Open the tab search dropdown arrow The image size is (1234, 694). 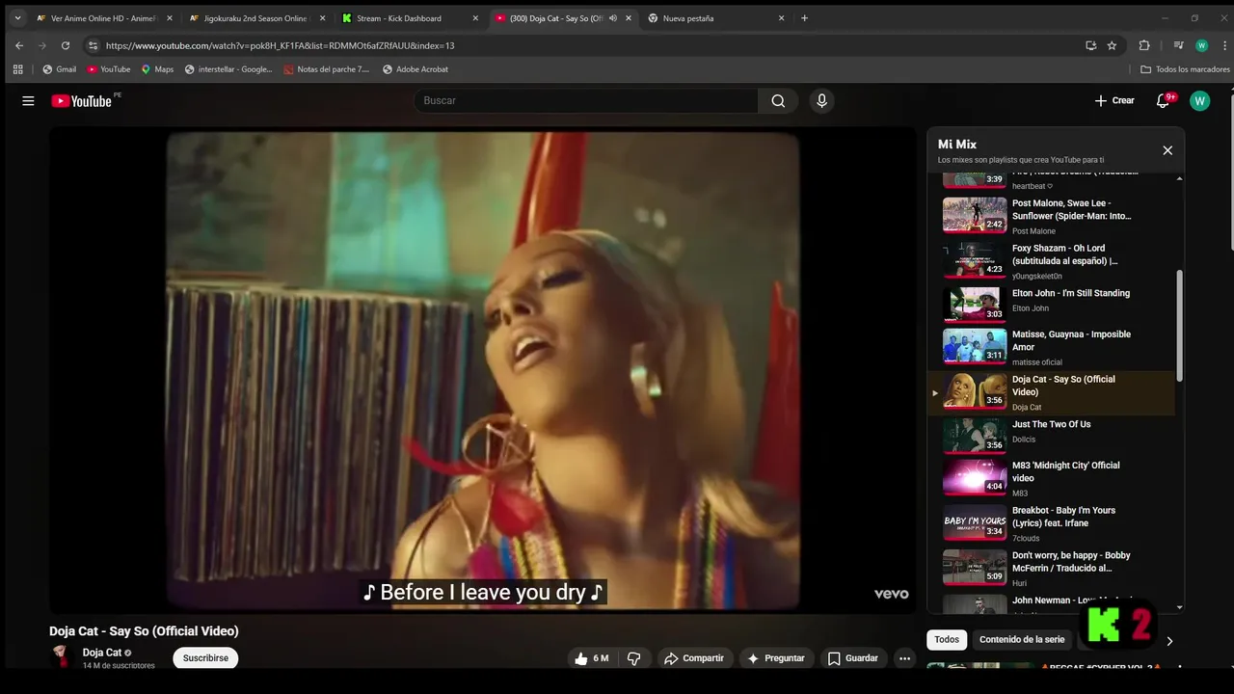click(17, 18)
